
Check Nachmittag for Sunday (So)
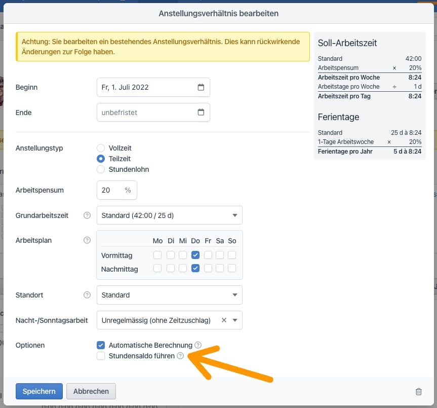232,268
